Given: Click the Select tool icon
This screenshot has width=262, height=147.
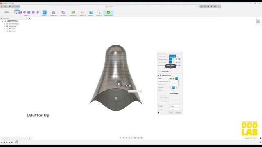Looking at the screenshot, I should coord(99,12).
